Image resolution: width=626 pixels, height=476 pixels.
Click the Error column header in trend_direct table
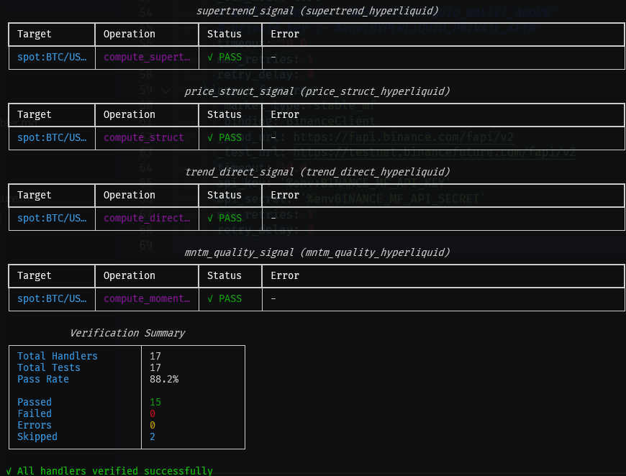click(x=285, y=195)
